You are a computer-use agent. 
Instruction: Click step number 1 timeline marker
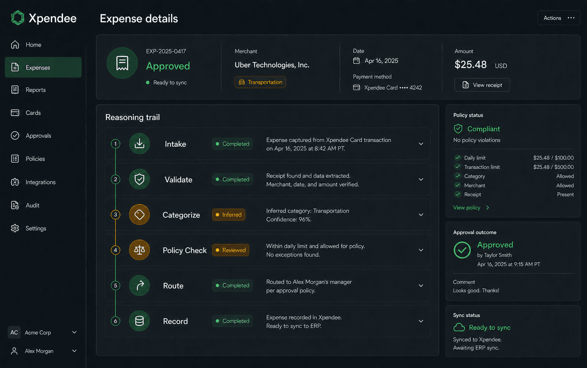[115, 144]
